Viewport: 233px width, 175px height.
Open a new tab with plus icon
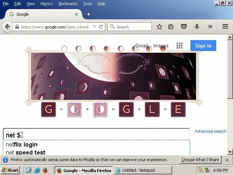pos(88,14)
